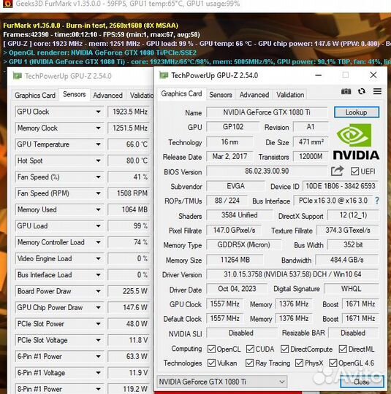Viewport: 391px width, 394px height.
Task: Open the GPU Load sensor dropdown
Action: tap(99, 226)
